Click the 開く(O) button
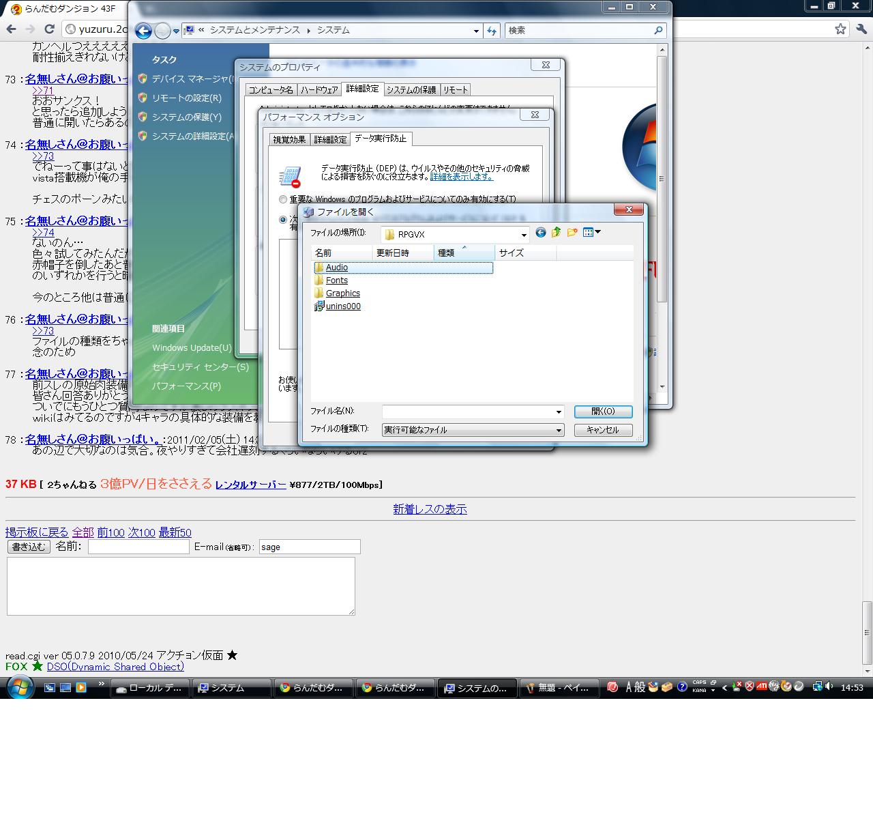 coord(603,412)
